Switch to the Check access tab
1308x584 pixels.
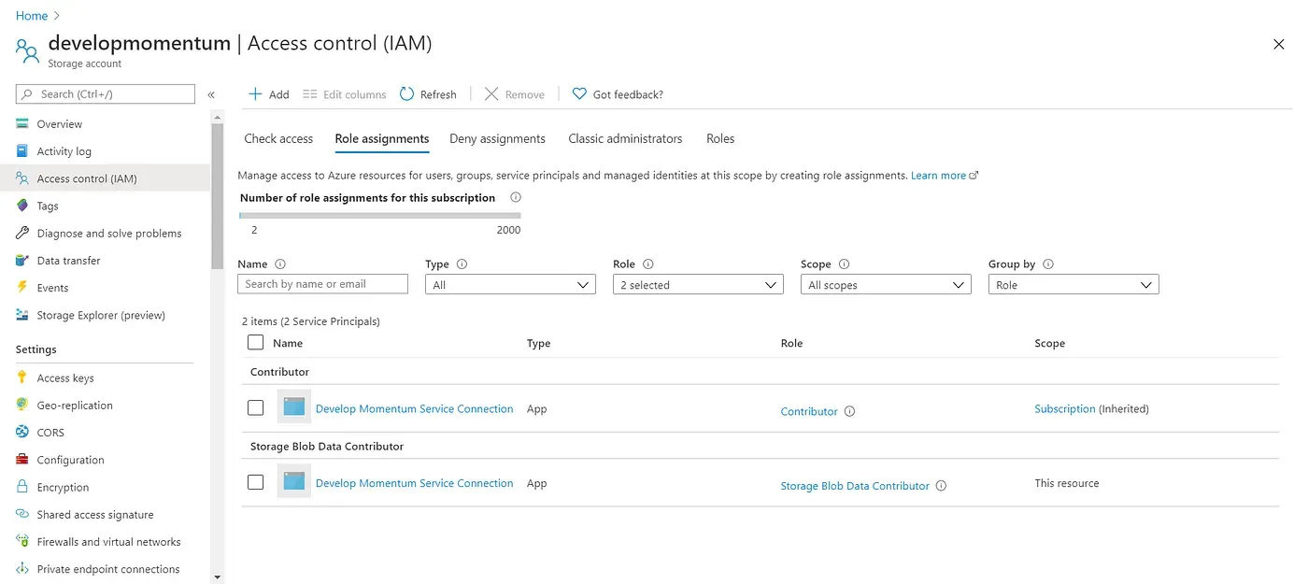point(278,138)
